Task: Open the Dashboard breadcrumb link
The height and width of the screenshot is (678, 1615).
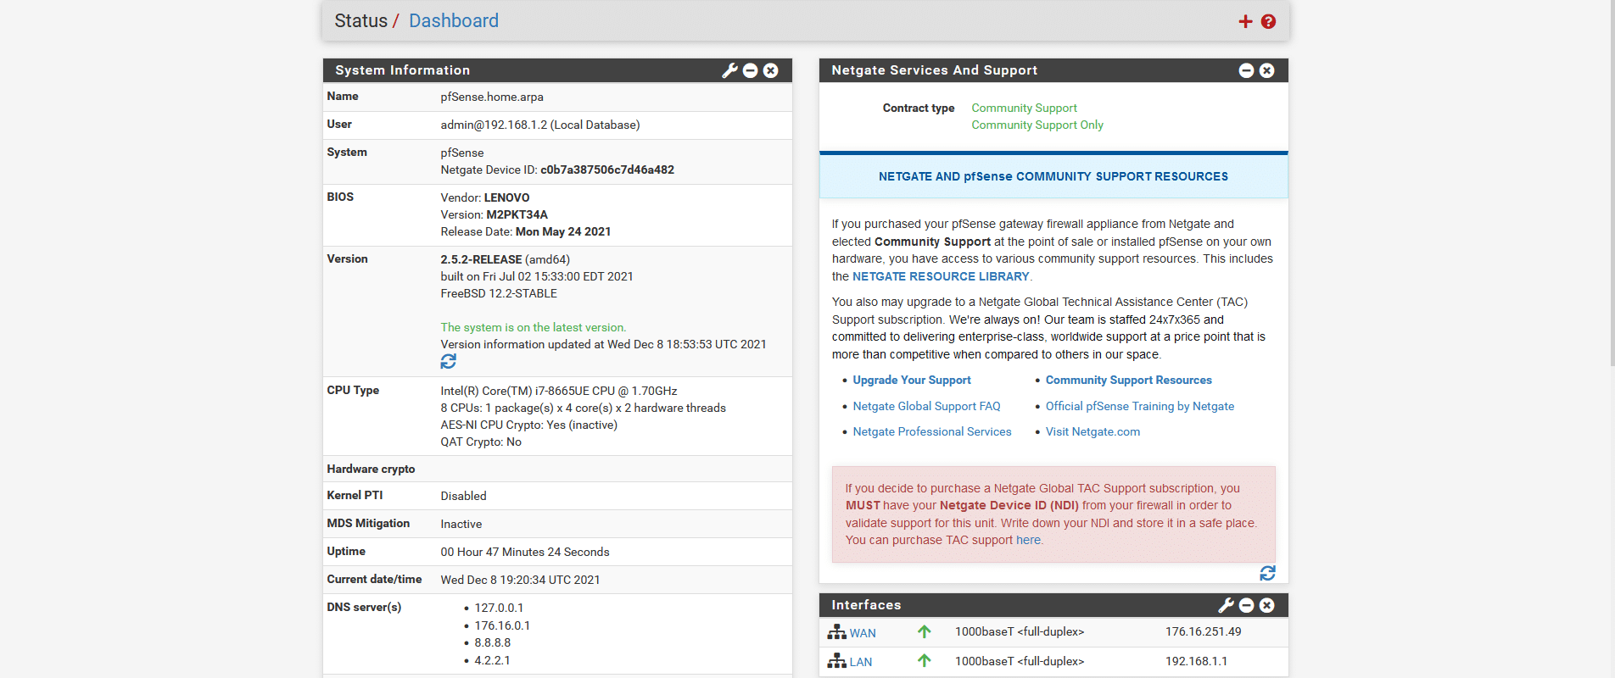Action: 454,20
